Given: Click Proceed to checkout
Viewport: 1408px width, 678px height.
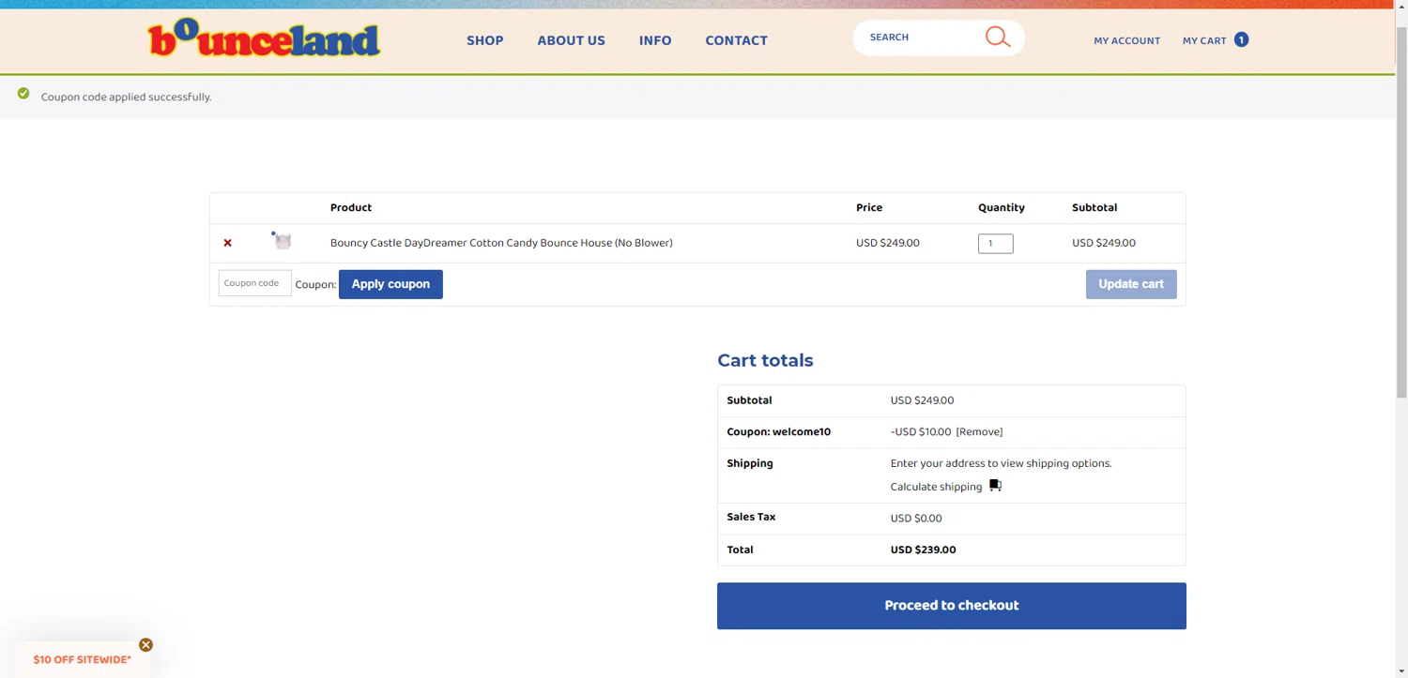Looking at the screenshot, I should [x=952, y=606].
